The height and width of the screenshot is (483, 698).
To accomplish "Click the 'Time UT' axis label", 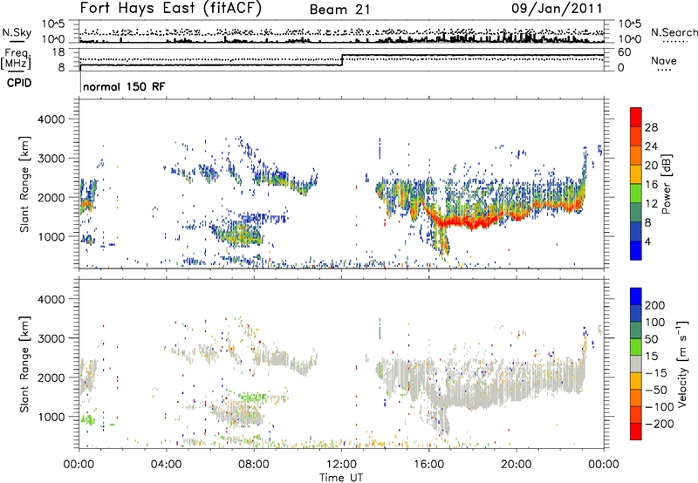I will (341, 478).
